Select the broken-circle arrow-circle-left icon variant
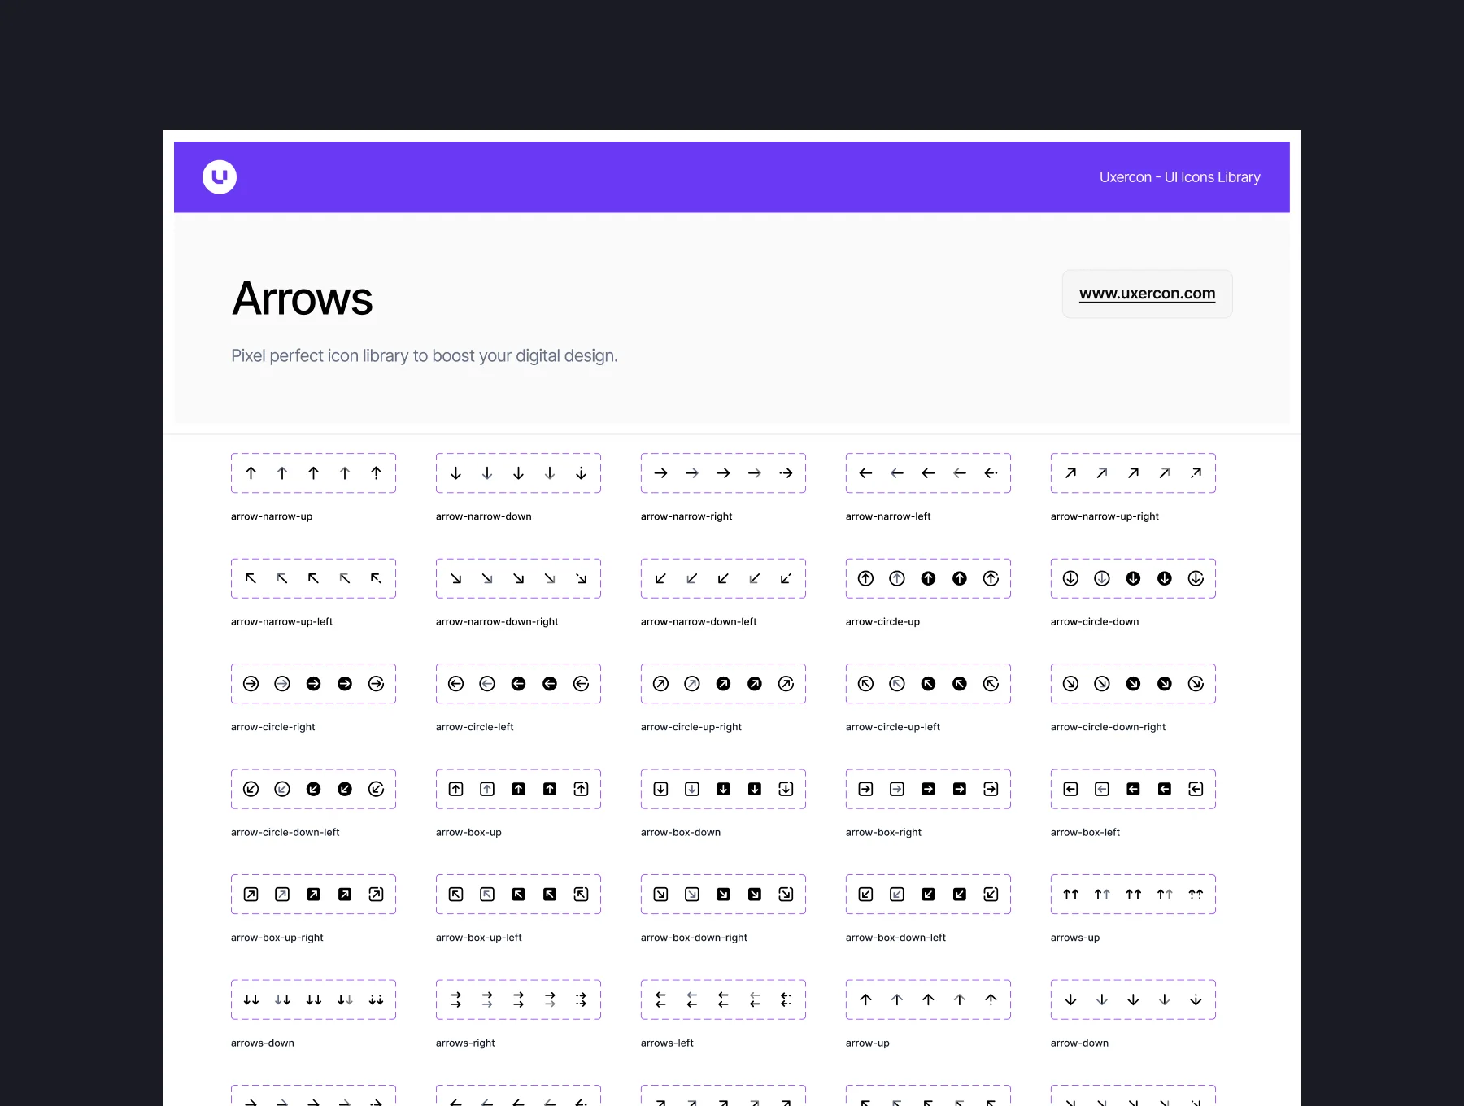The width and height of the screenshot is (1464, 1106). 582,684
